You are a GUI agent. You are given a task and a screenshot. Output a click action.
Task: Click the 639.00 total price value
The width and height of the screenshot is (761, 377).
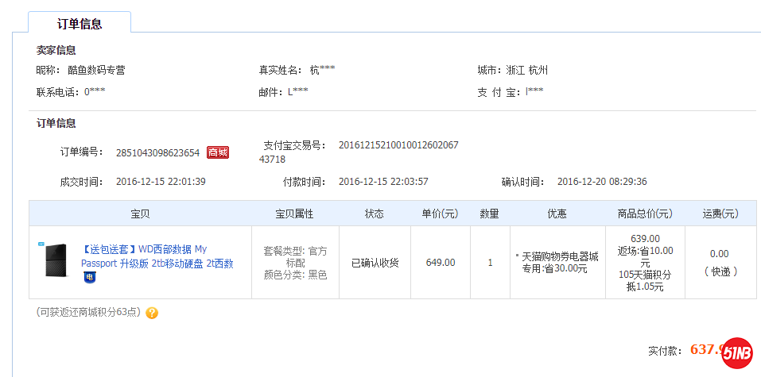[645, 238]
